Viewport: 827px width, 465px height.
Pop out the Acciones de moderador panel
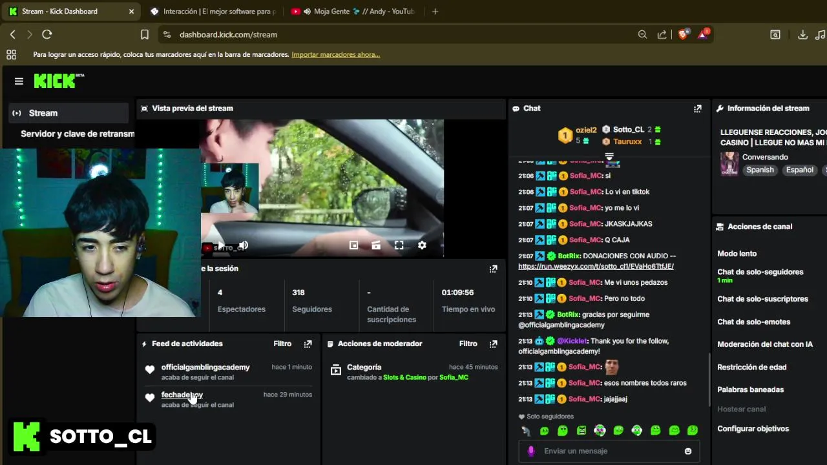click(x=493, y=344)
